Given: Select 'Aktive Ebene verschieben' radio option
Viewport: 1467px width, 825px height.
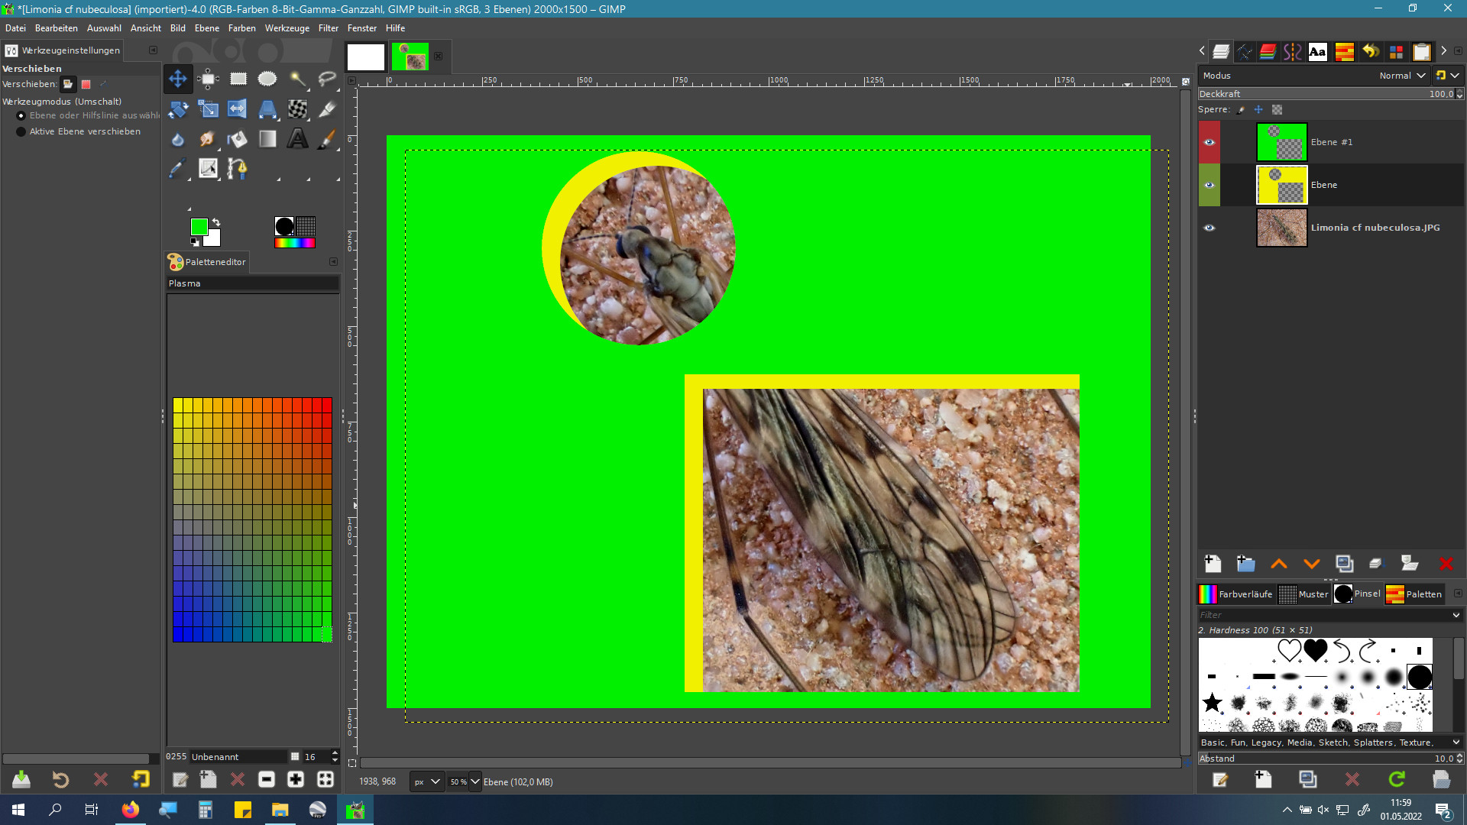Looking at the screenshot, I should (21, 131).
